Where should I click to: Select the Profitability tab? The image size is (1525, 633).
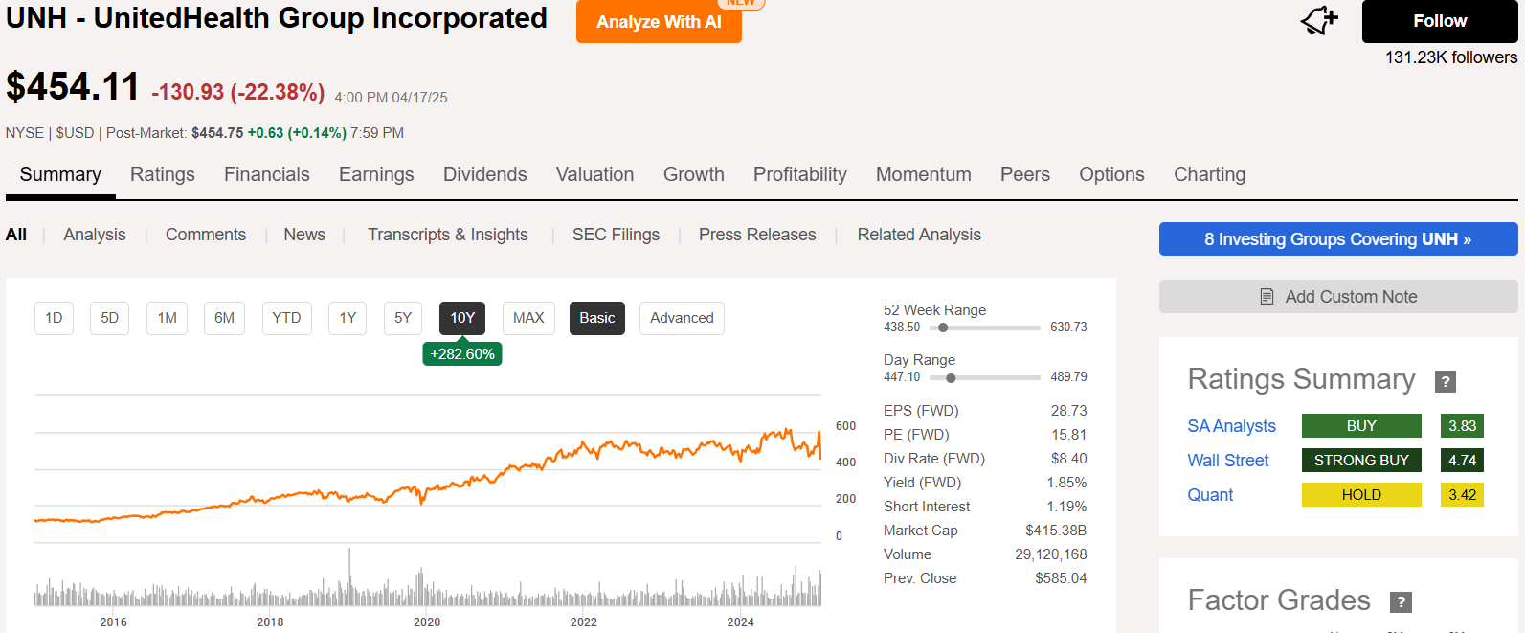point(800,174)
